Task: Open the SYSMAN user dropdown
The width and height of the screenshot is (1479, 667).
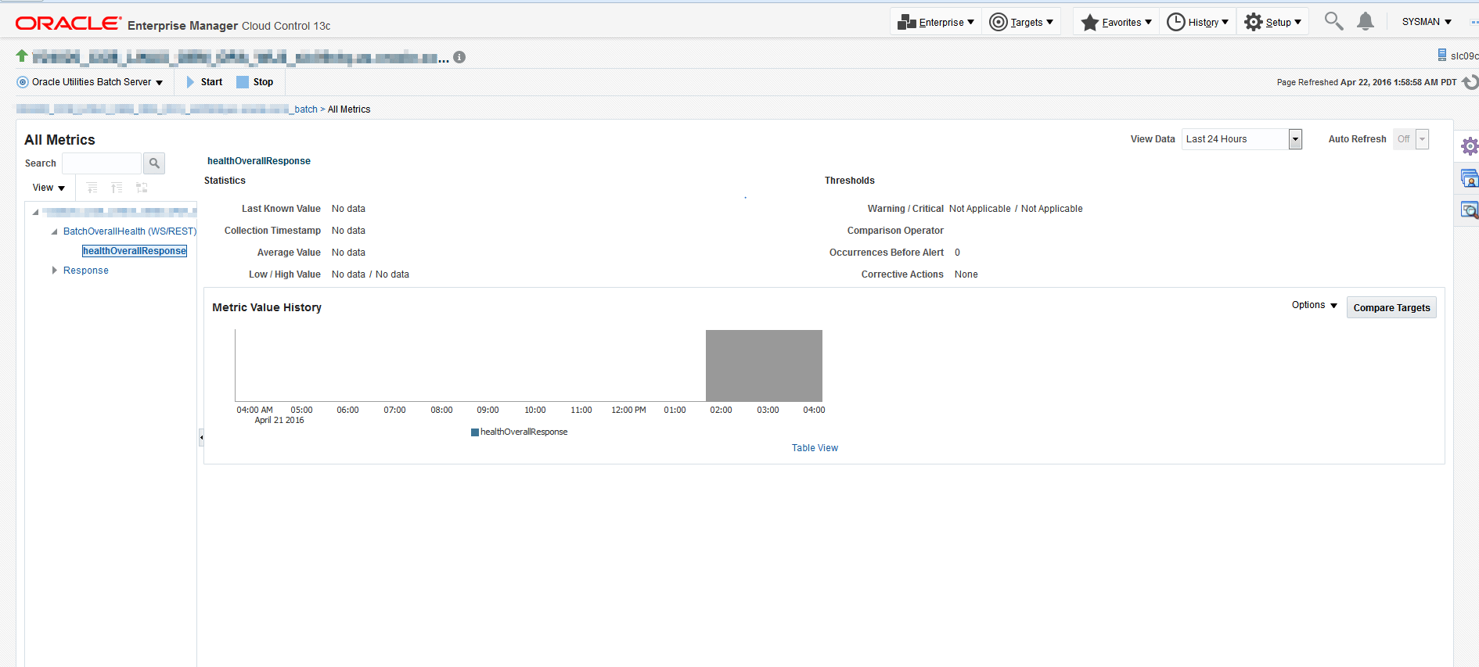Action: point(1427,22)
